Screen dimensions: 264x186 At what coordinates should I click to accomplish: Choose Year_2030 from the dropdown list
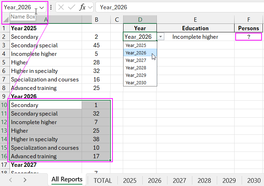coord(140,83)
